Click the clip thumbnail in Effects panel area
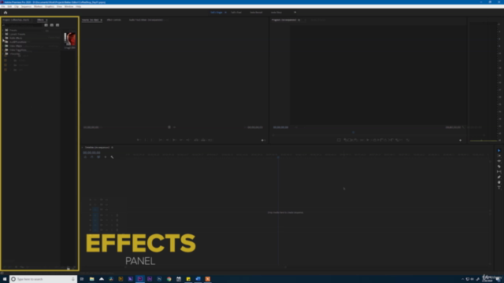Screen dimensions: 504x283 point(70,39)
